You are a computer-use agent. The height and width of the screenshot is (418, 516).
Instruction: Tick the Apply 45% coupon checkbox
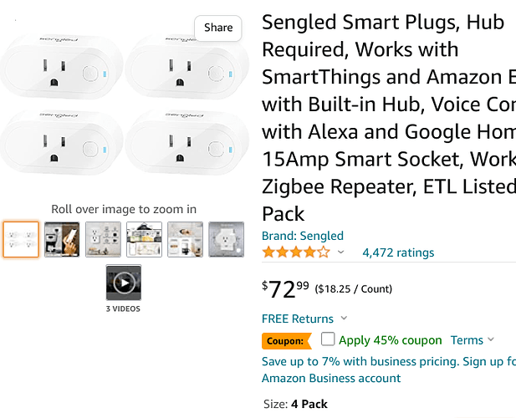click(328, 339)
